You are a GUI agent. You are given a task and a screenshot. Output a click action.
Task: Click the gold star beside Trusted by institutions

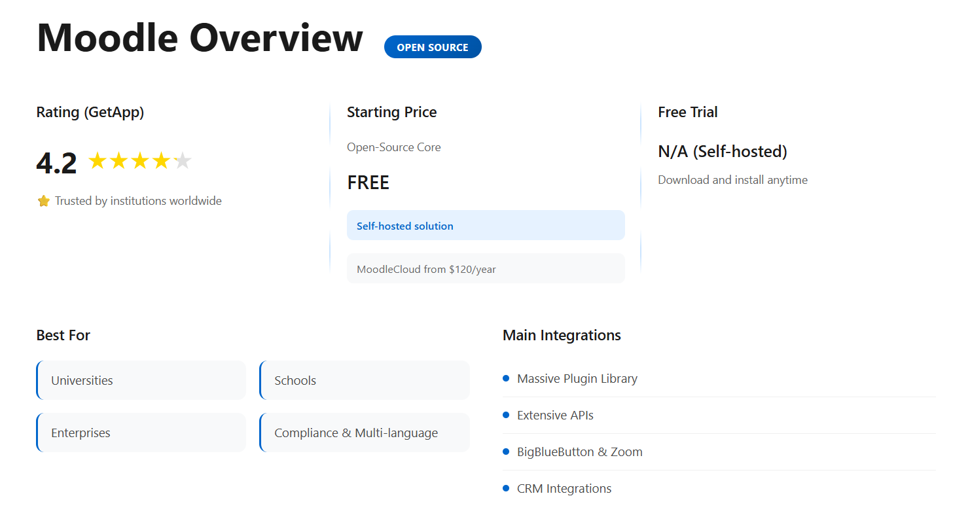pos(44,201)
